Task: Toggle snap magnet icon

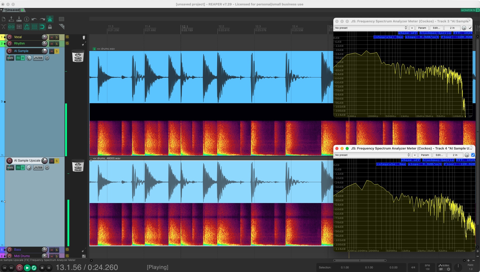Action: tap(42, 27)
